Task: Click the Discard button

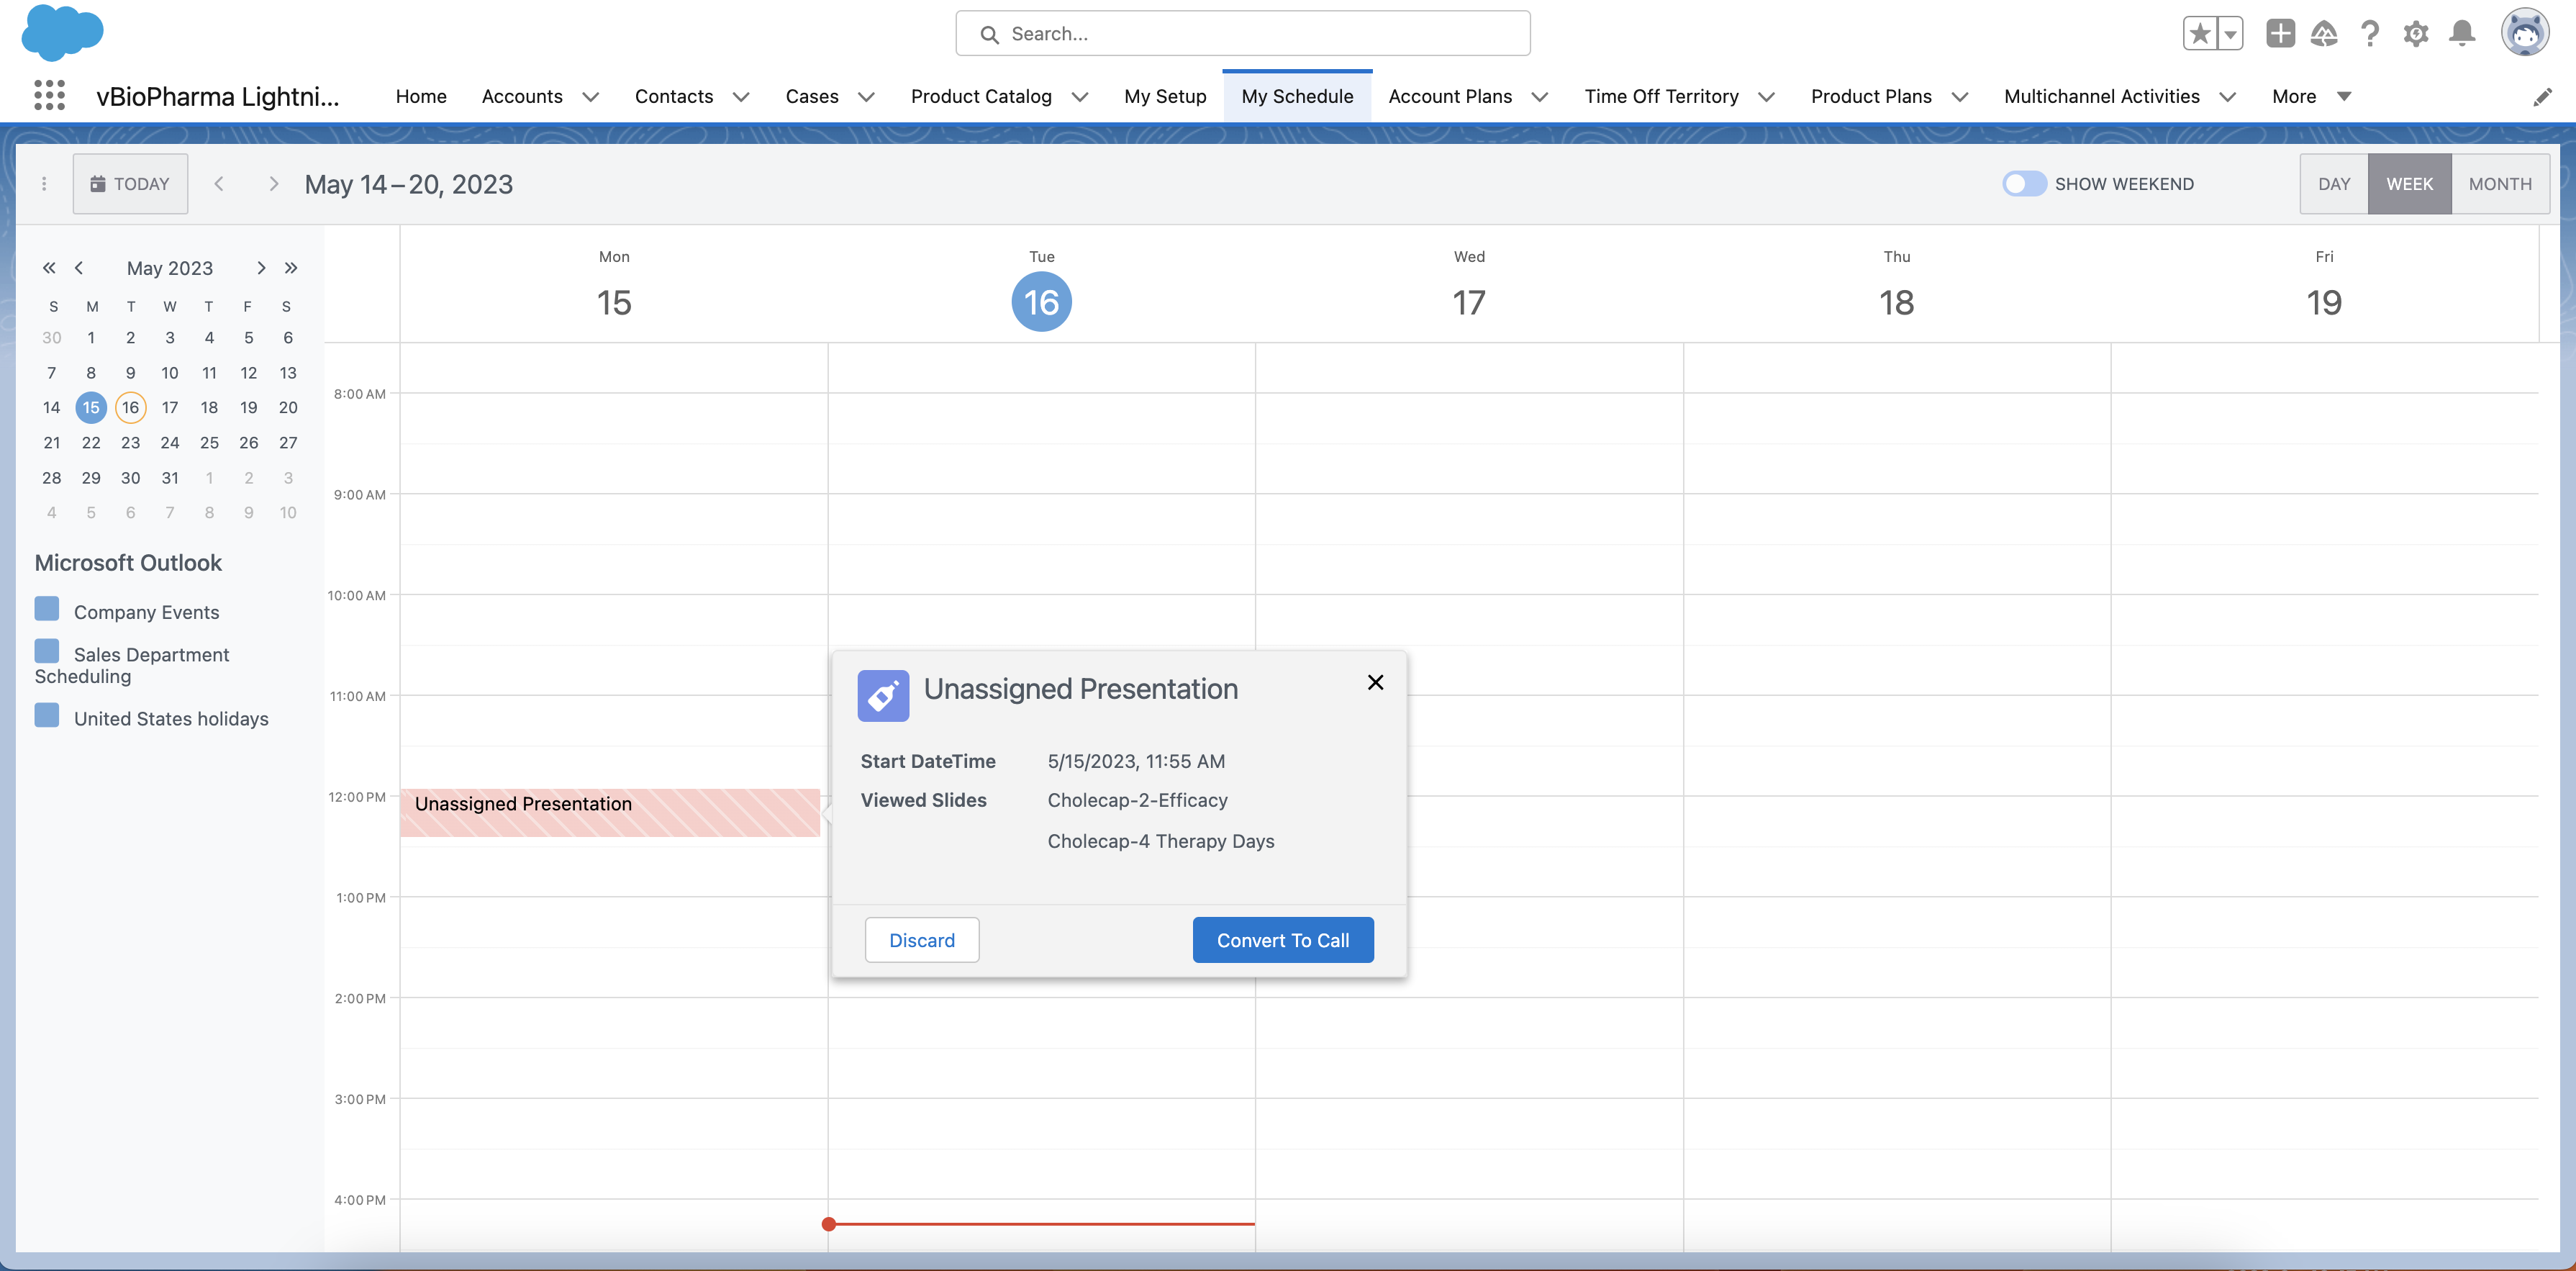Action: pyautogui.click(x=921, y=940)
